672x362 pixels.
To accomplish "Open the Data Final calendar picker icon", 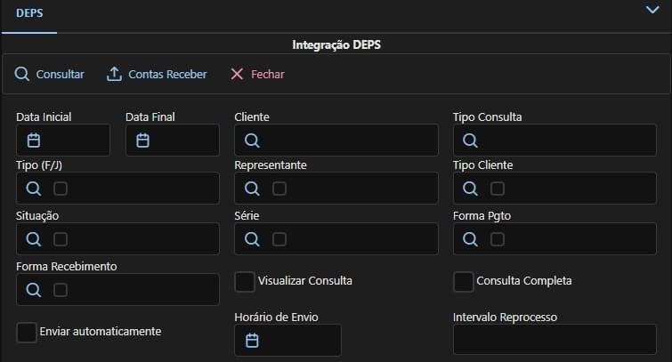I will 142,141.
